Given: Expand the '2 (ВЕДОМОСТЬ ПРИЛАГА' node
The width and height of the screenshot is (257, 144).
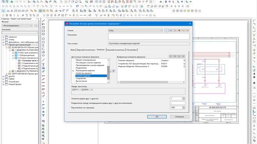Looking at the screenshot, I should click(x=10, y=71).
